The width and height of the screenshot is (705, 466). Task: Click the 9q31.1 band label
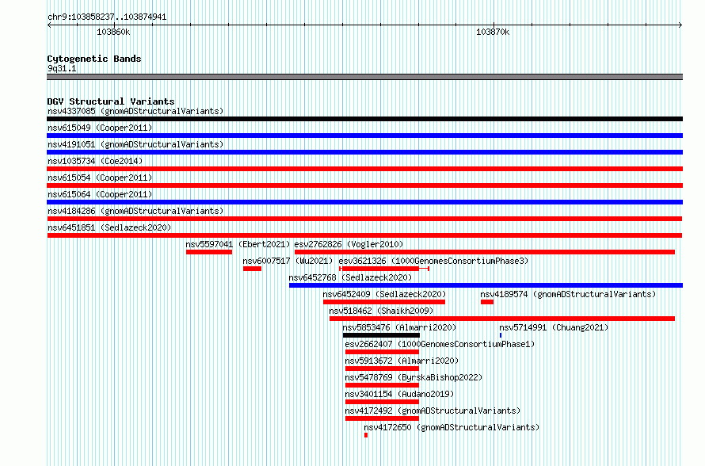(62, 68)
